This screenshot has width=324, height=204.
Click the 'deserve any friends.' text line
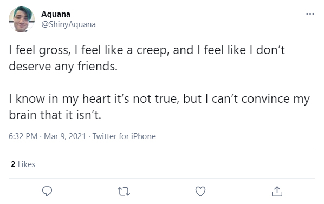point(63,67)
